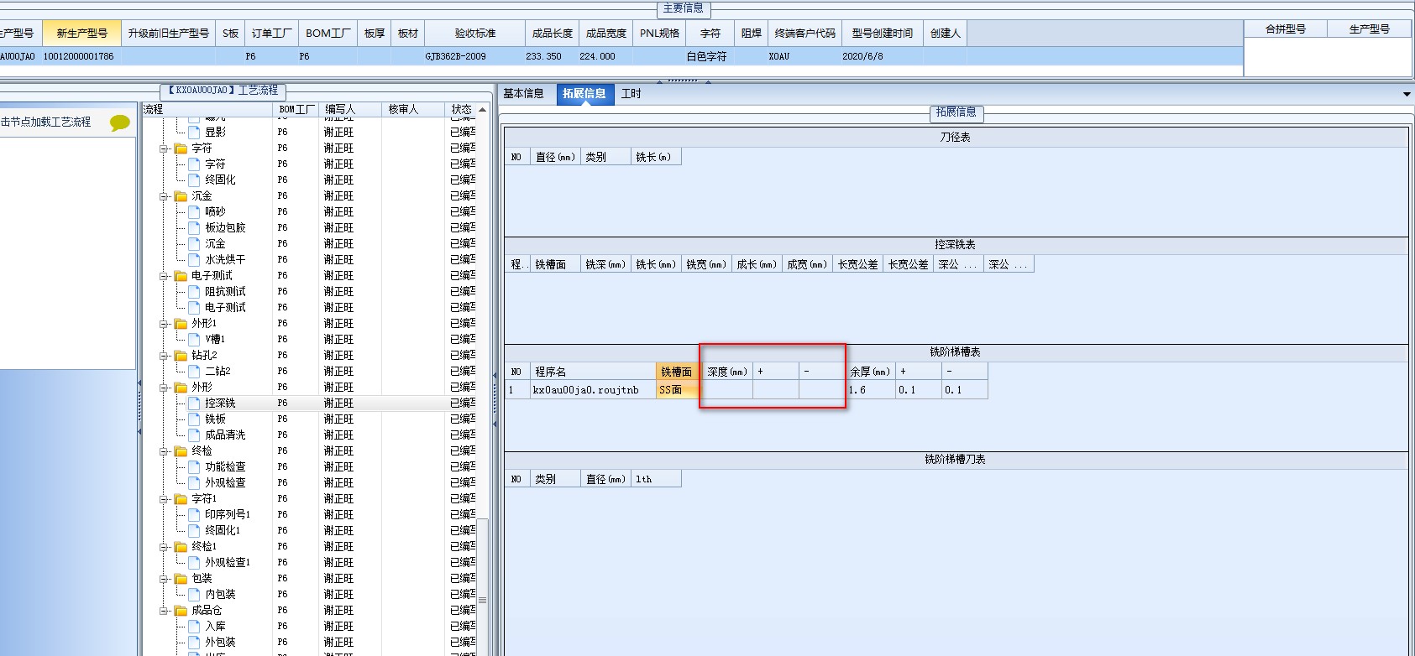The image size is (1415, 656).
Task: Click document icon beside 终固化1
Action: [194, 530]
